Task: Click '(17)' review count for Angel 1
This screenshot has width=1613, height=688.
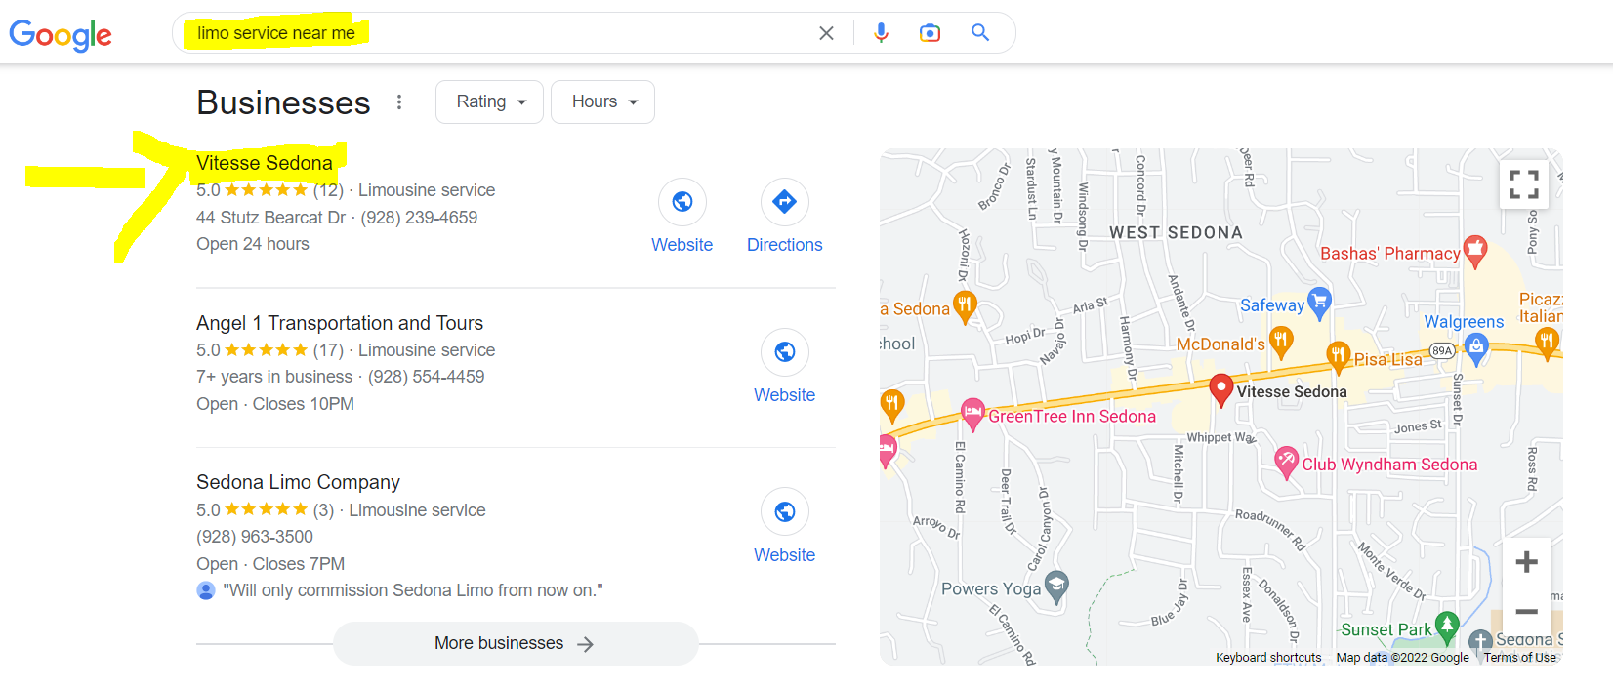Action: point(328,350)
